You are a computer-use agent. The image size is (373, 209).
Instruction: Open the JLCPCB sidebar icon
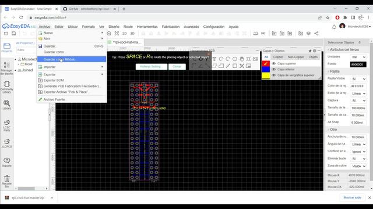coord(6,143)
